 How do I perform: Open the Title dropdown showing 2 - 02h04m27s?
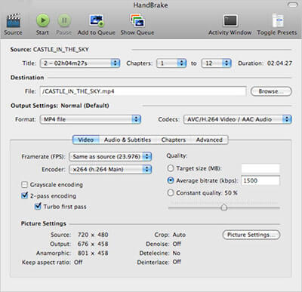[x=80, y=63]
